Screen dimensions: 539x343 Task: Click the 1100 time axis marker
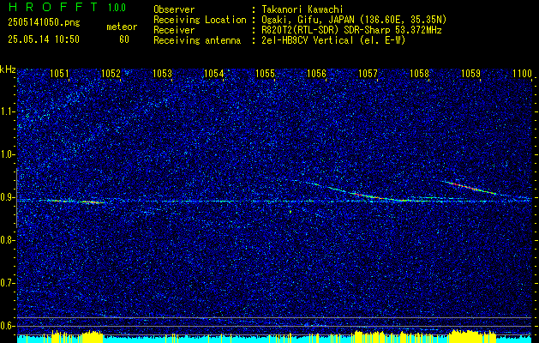tap(522, 74)
